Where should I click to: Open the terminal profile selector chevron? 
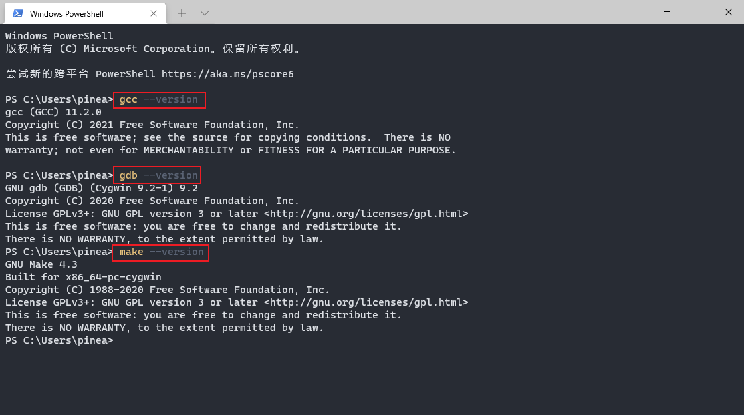click(204, 13)
